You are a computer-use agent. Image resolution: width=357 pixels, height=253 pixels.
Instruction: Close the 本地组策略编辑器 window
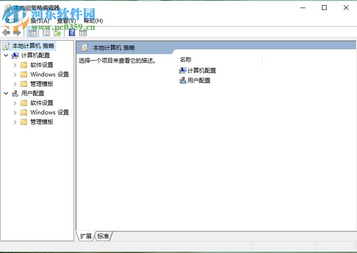point(346,8)
